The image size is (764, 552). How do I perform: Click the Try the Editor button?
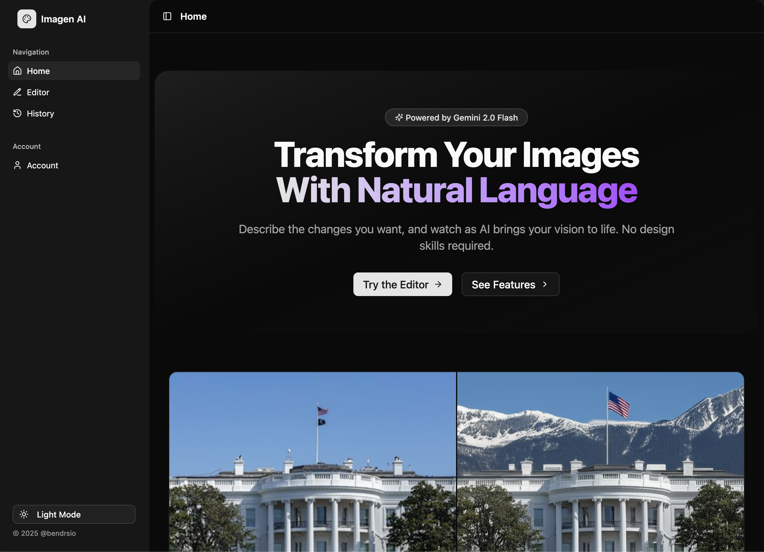tap(403, 284)
